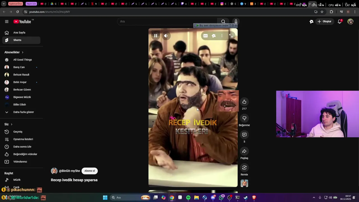Click the Oluştur create button
Image resolution: width=359 pixels, height=202 pixels.
click(325, 22)
